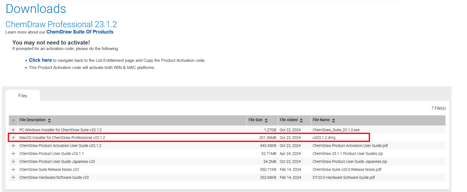Select ChemDraw Product Activation User Guide v23.1.2
This screenshot has height=192, width=467.
coord(60,146)
